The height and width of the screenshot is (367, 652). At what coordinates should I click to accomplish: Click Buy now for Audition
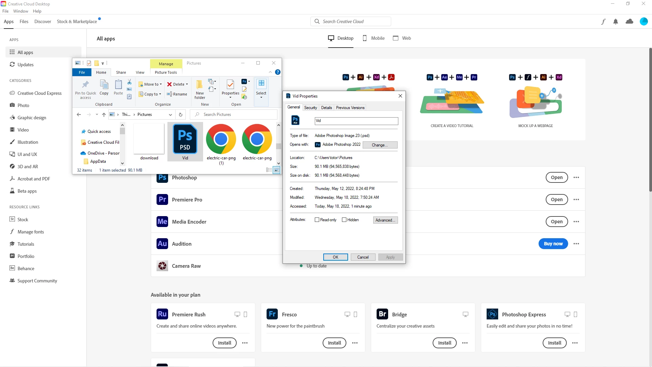click(x=553, y=244)
